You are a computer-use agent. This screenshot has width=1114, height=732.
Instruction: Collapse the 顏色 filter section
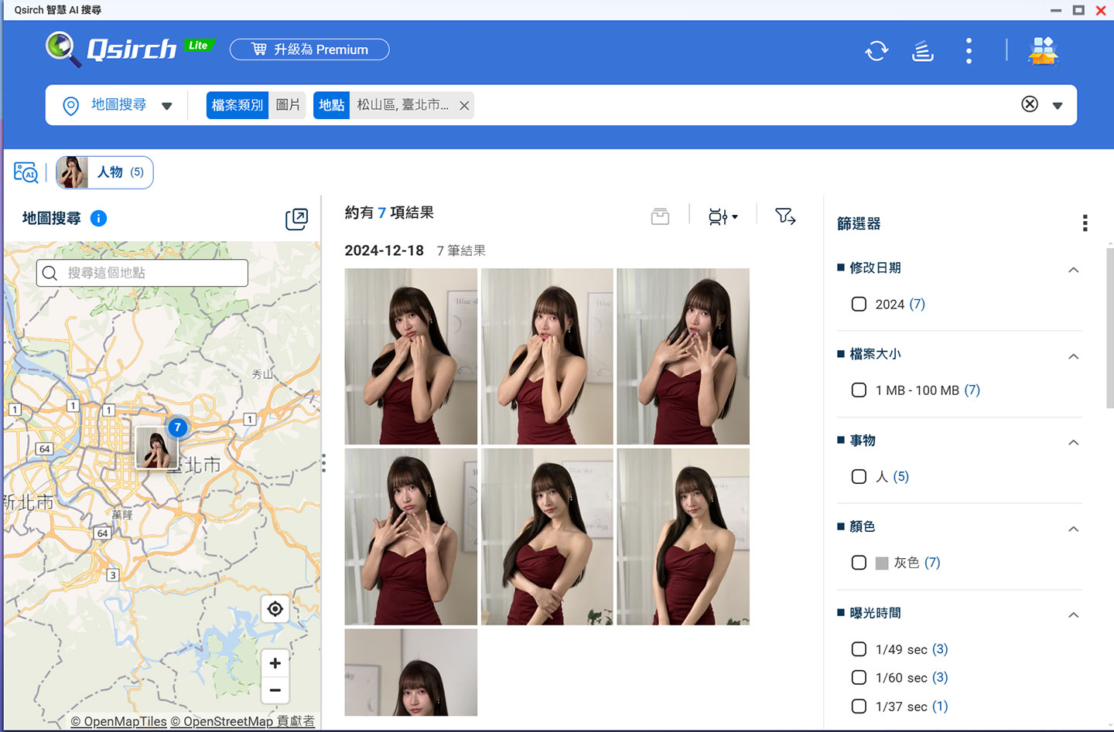(1074, 529)
